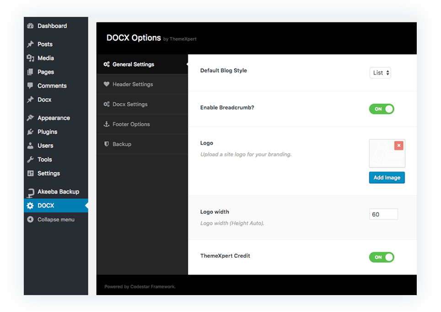Viewport: 441px width, 312px height.
Task: Click 'Powered by Codestar Framework.' footer text
Action: 140,287
